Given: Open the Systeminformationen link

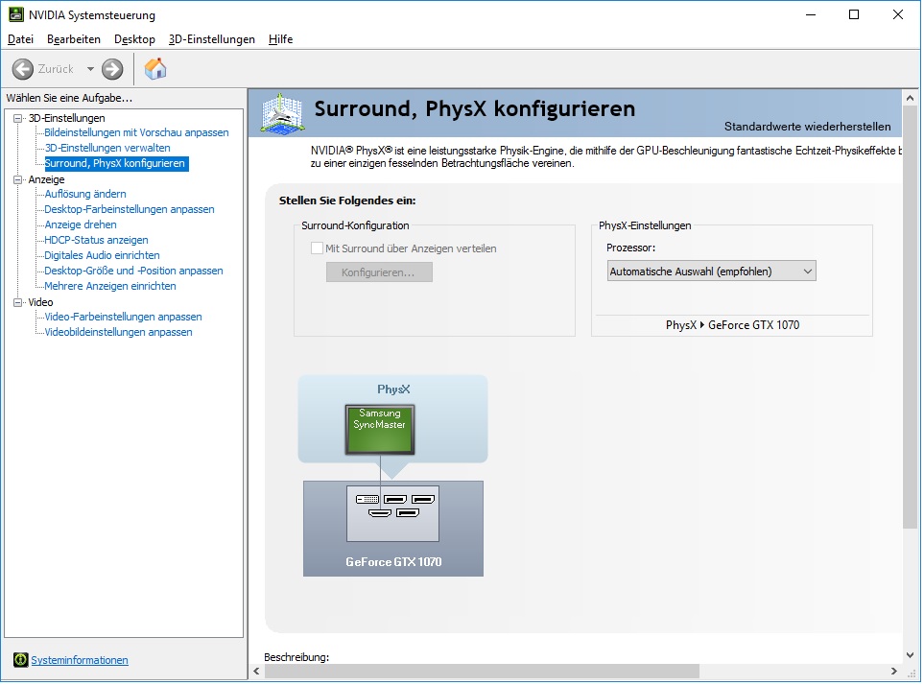Looking at the screenshot, I should 80,660.
